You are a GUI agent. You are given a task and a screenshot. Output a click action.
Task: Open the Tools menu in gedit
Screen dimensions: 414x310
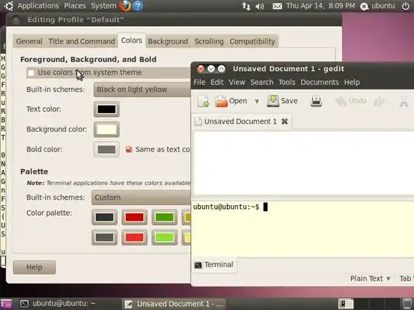pos(287,82)
